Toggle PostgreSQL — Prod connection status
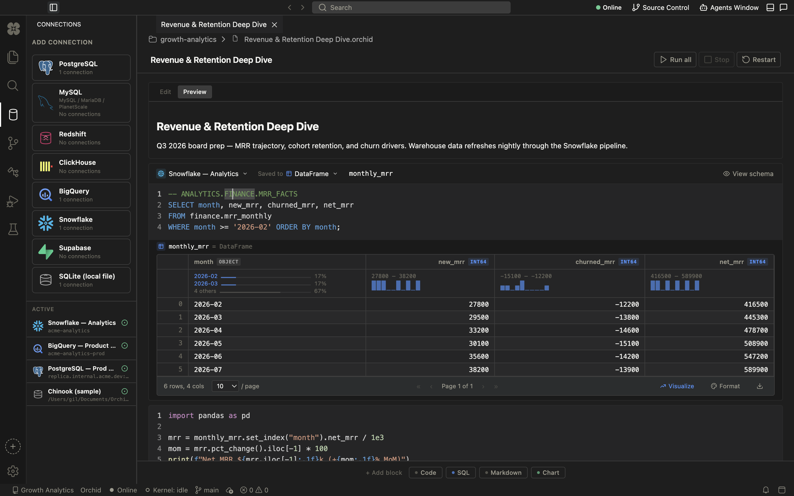 click(x=125, y=368)
